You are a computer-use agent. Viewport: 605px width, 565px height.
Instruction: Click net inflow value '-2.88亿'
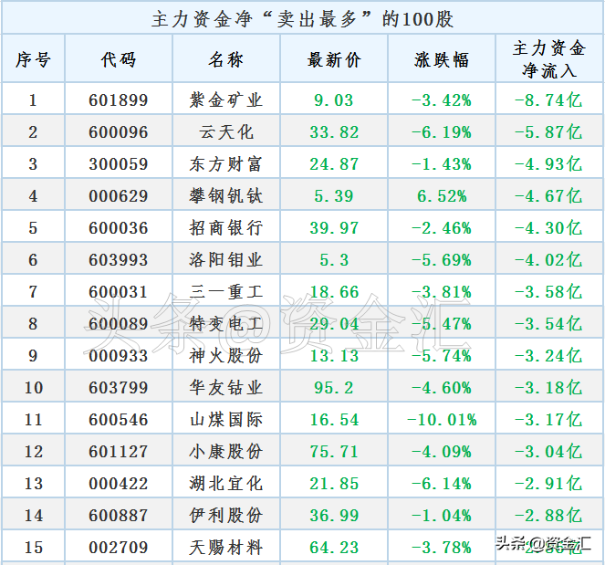(548, 516)
